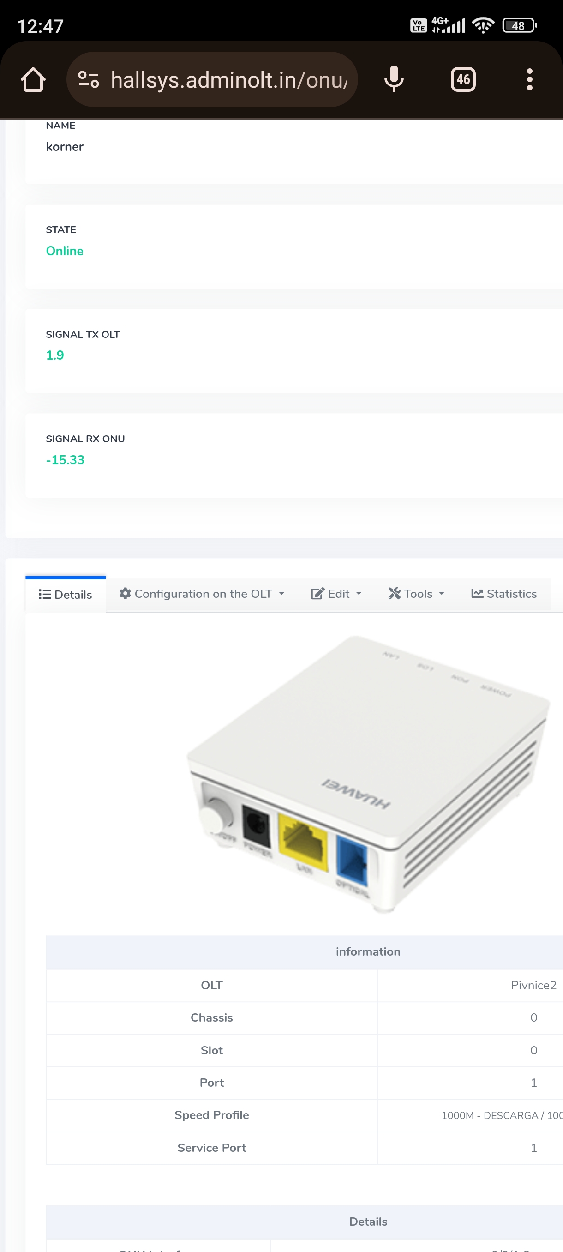
Task: Click the Speed Profile row label
Action: coord(211,1114)
